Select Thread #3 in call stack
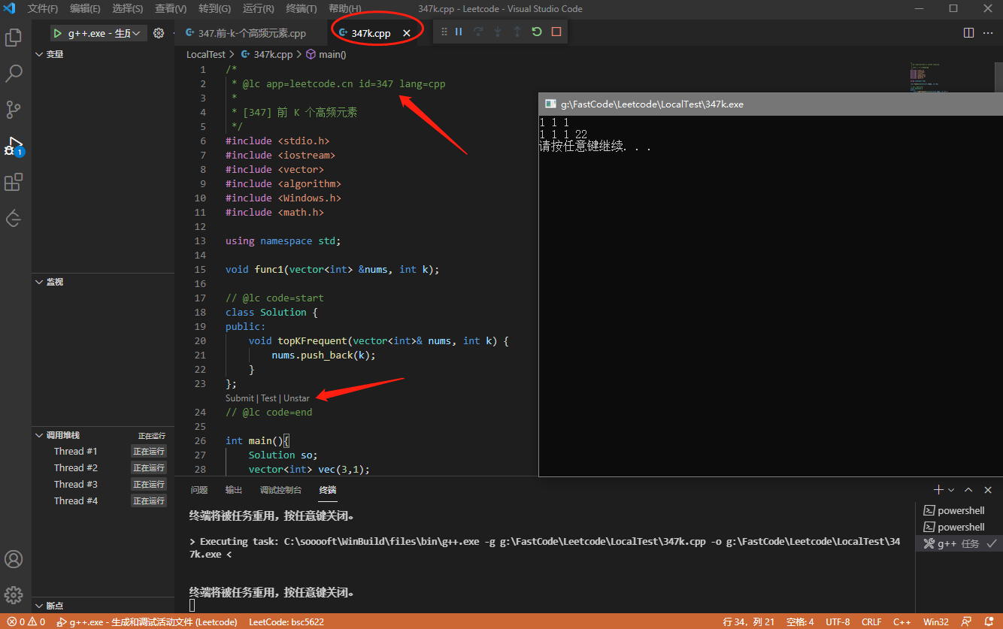 click(103, 485)
